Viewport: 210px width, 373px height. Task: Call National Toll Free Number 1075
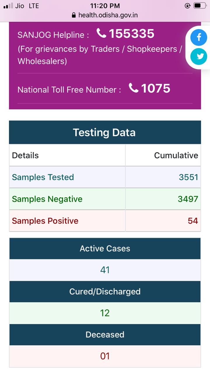(156, 88)
